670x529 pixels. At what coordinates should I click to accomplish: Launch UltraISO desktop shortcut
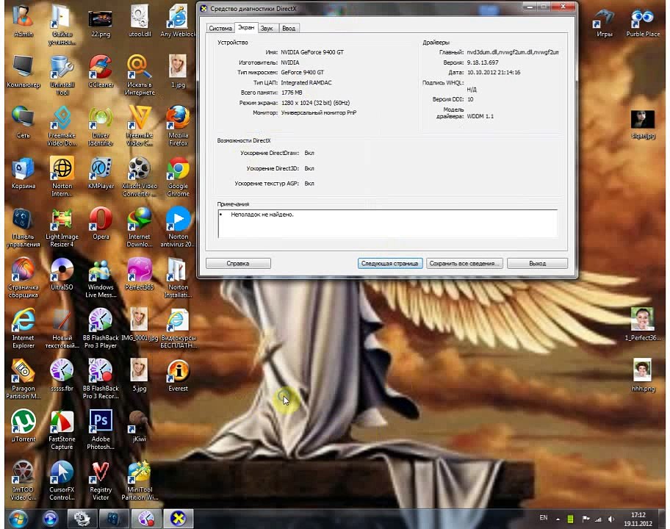[x=62, y=273]
